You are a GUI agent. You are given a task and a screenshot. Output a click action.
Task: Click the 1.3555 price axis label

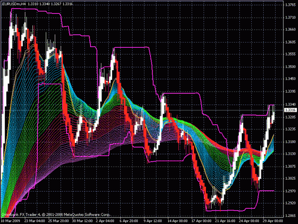(290, 54)
